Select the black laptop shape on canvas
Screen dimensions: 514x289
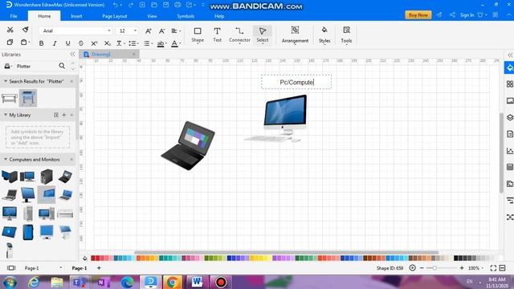[x=188, y=145]
